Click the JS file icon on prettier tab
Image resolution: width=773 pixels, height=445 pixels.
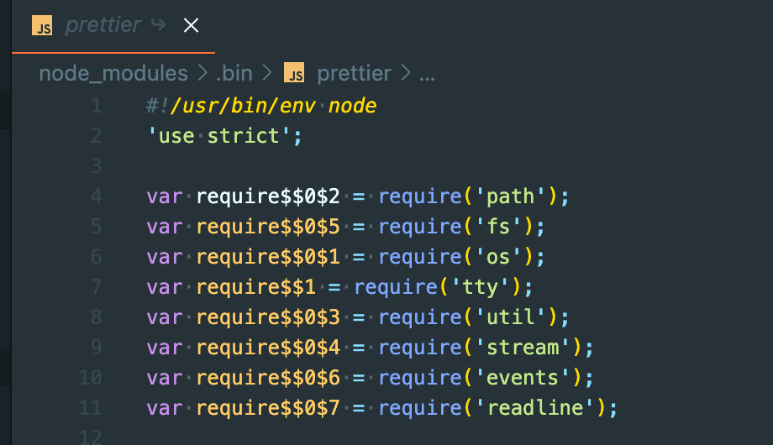tap(42, 26)
